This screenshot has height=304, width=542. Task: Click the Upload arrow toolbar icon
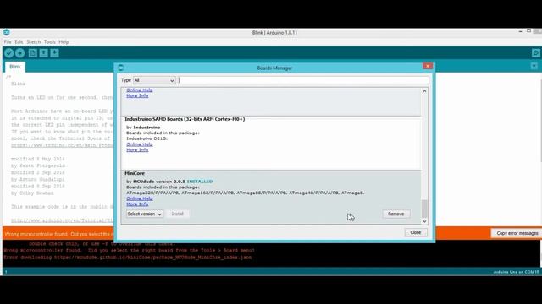[20, 53]
